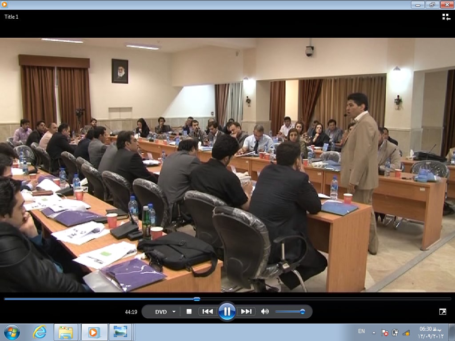Stop the DVD playback
Viewport: 455px width, 341px height.
(x=189, y=311)
